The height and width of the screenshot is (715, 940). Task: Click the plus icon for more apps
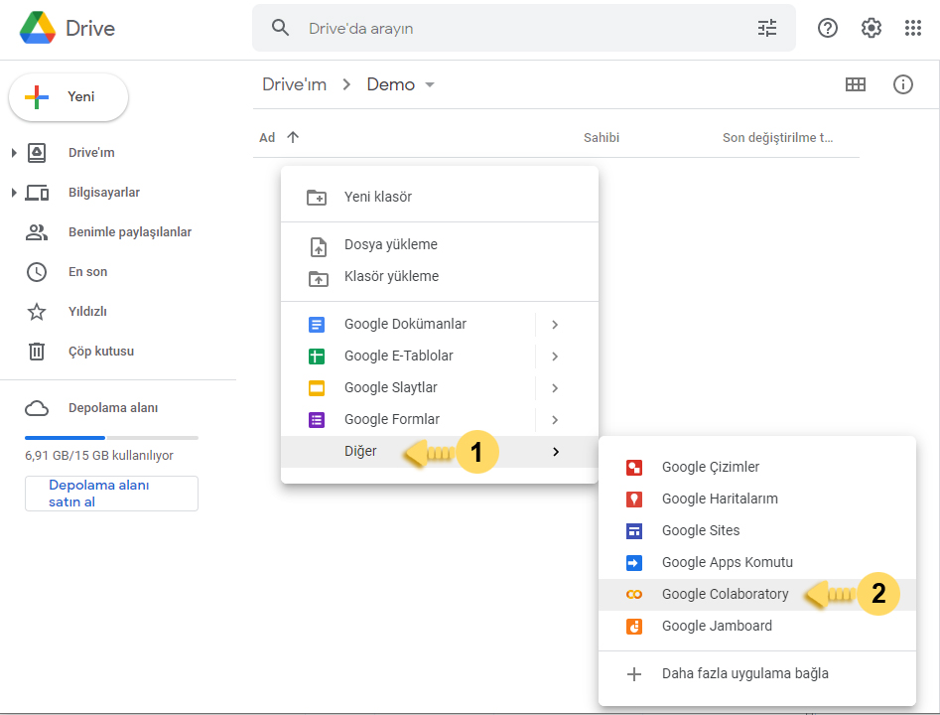point(634,674)
